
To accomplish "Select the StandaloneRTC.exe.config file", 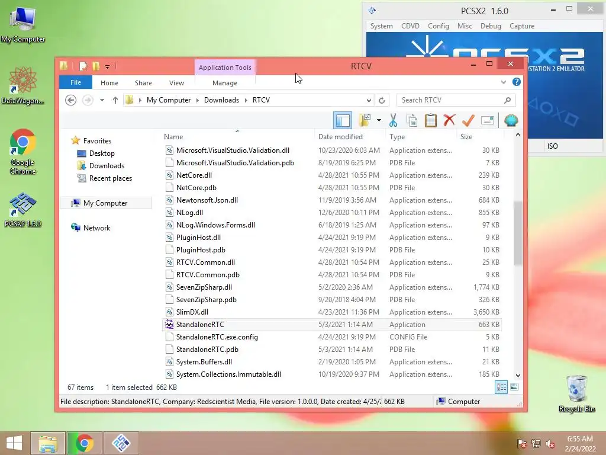I will [x=332, y=337].
